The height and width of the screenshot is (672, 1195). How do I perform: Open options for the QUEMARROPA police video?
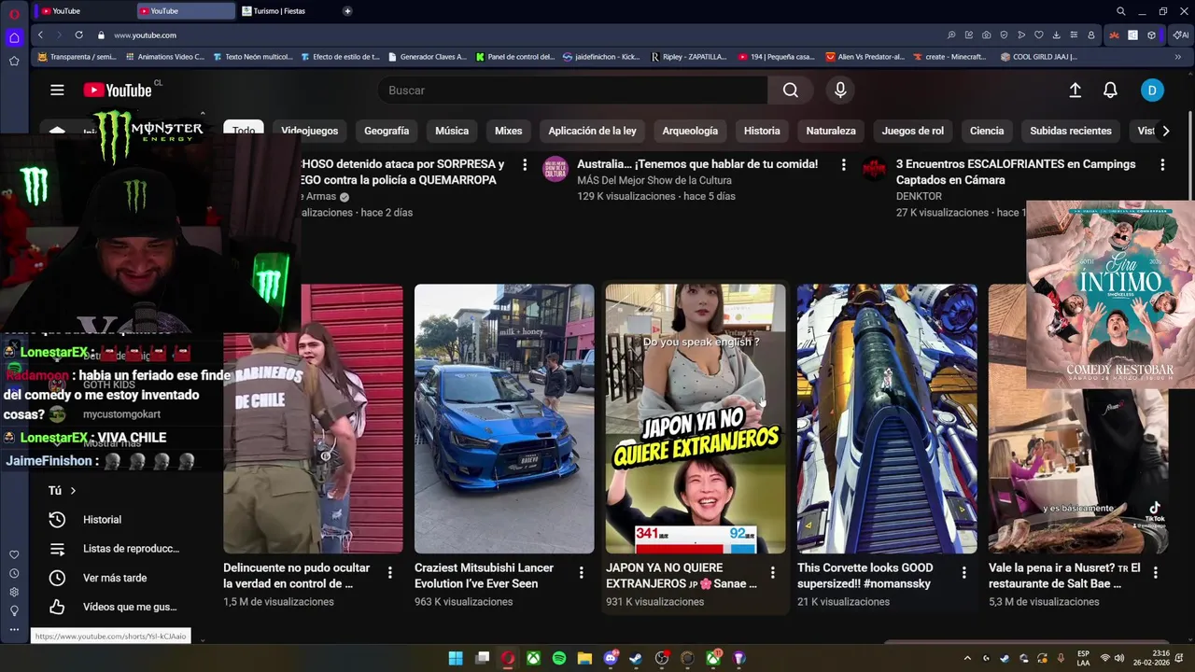525,164
